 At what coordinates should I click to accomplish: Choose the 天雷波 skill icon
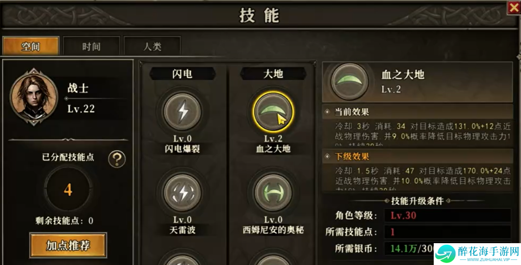pyautogui.click(x=182, y=193)
